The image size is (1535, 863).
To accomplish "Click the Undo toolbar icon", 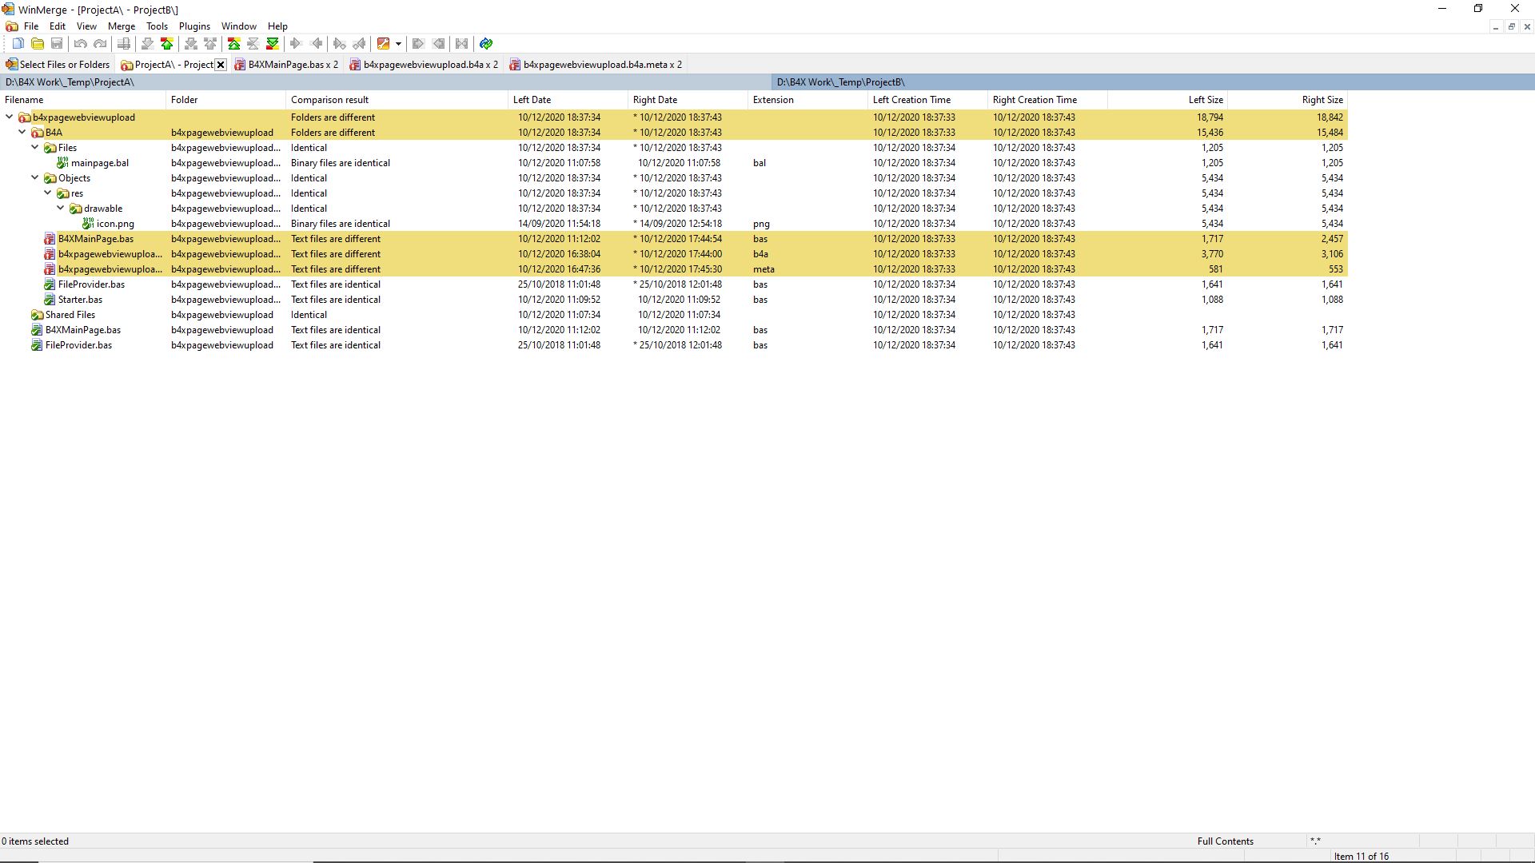I will (80, 44).
